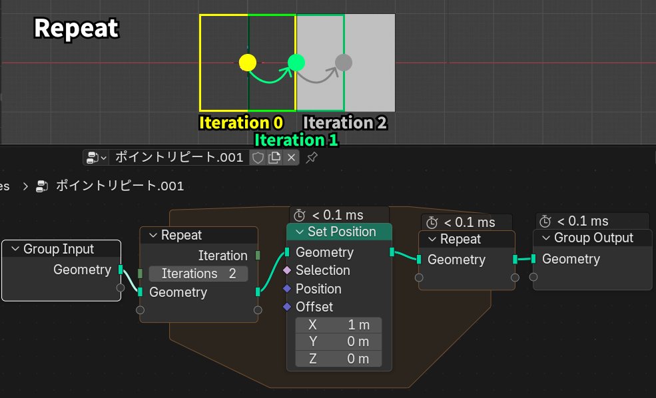The height and width of the screenshot is (398, 656).
Task: Click the Position input socket diamond
Action: point(287,289)
